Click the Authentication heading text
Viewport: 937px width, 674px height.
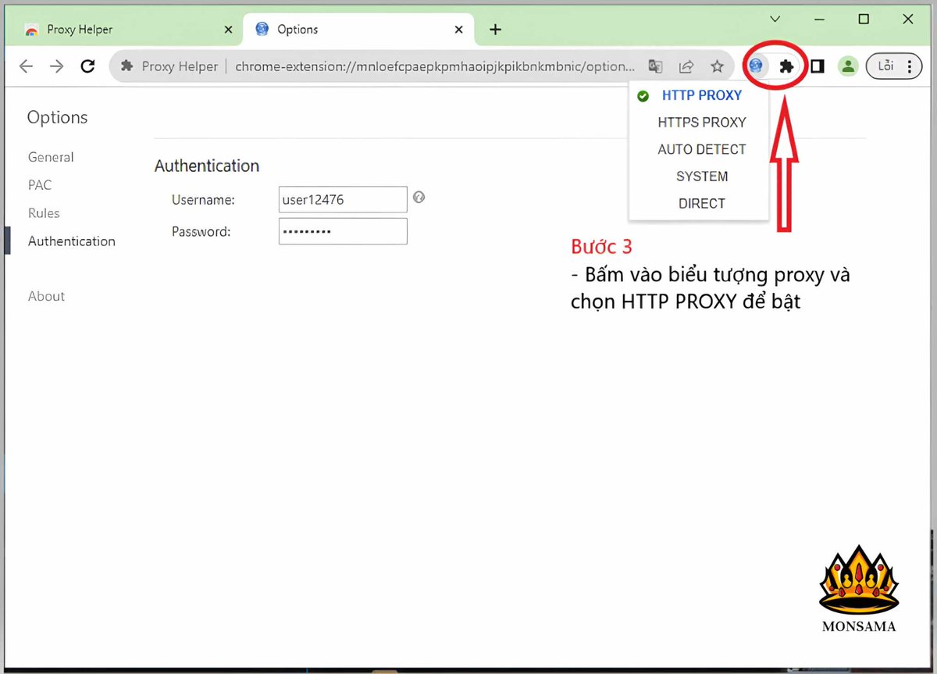pyautogui.click(x=207, y=166)
